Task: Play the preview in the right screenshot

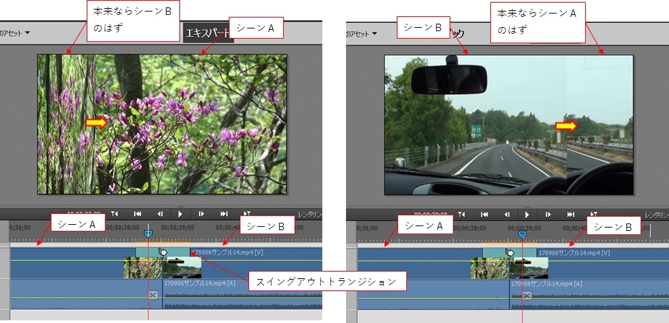Action: 527,214
